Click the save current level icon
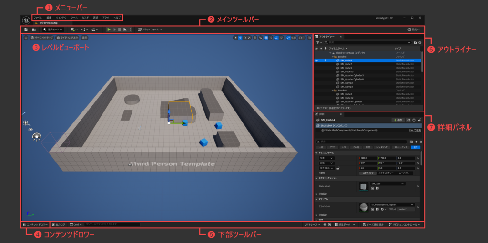This screenshot has width=488, height=243. [x=26, y=30]
